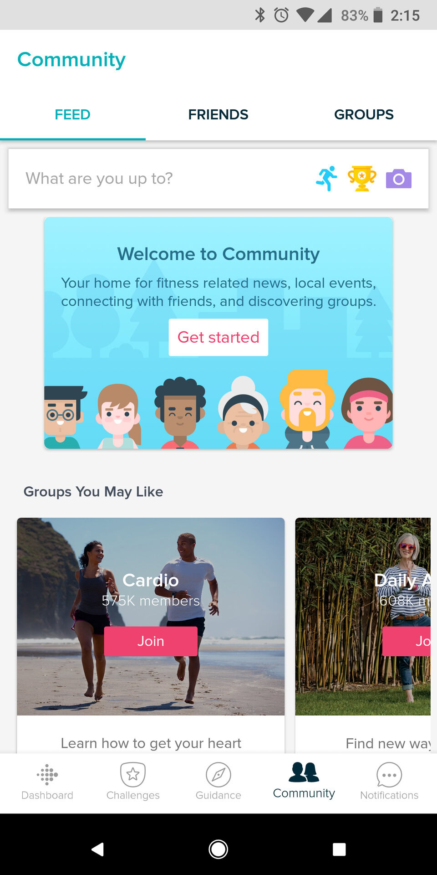Open the Cardio group photo card

151,616
